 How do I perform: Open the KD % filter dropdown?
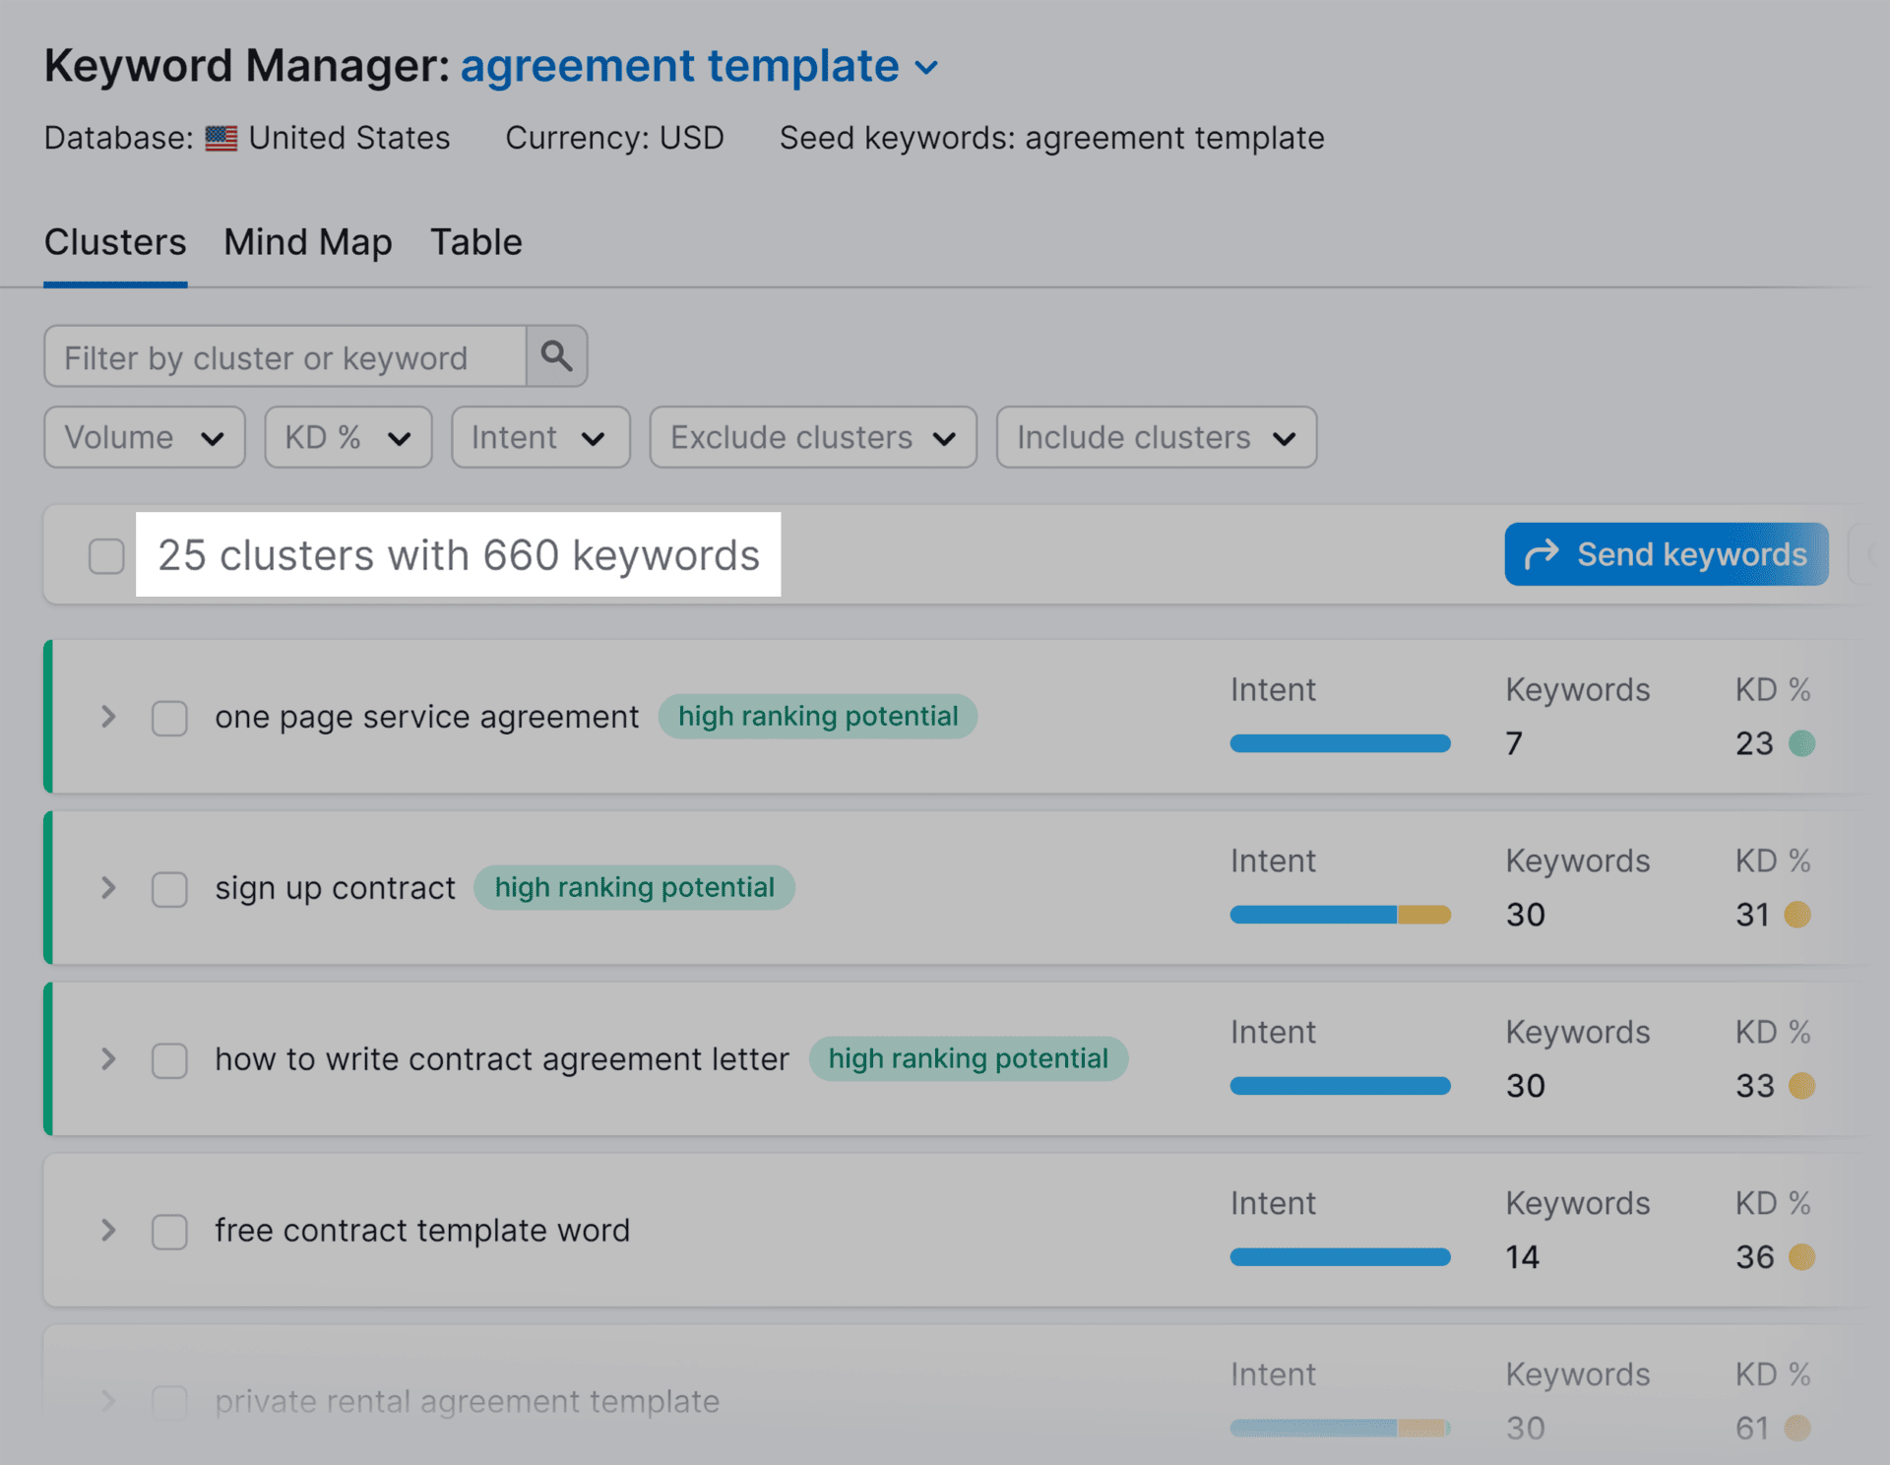tap(346, 437)
